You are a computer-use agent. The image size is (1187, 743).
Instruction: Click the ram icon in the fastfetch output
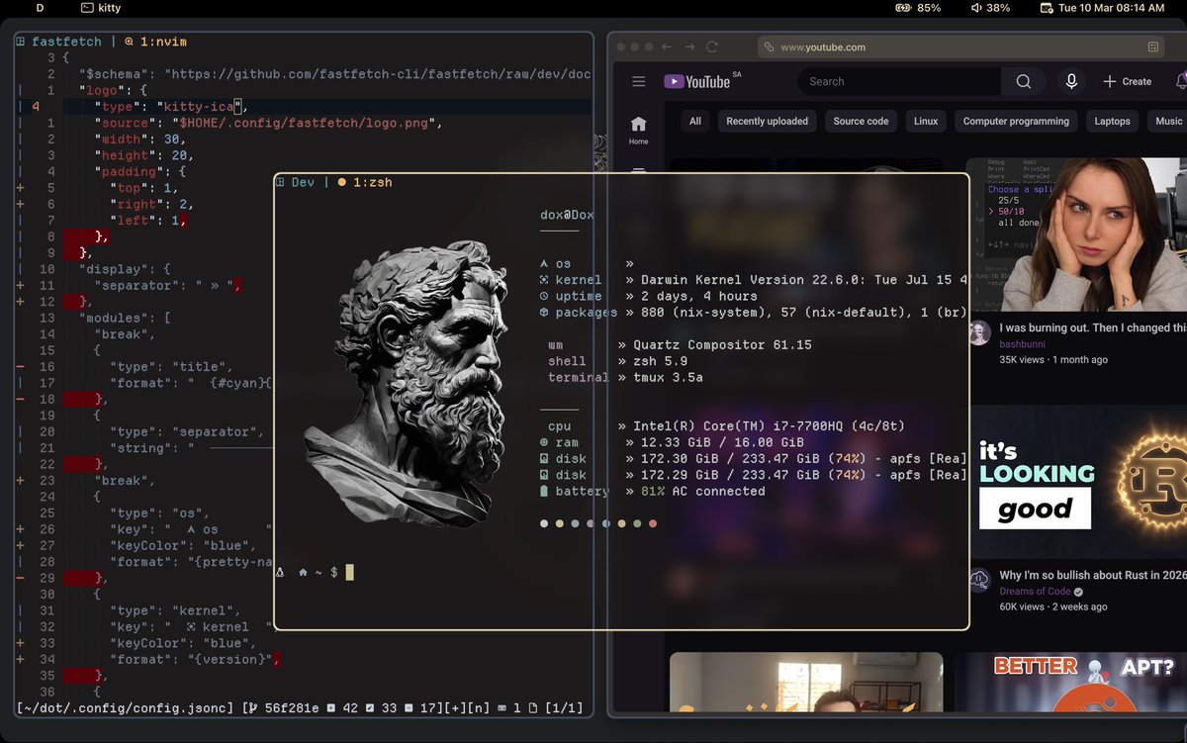(544, 442)
